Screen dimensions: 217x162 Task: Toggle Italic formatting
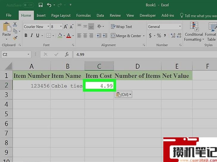click(32, 36)
